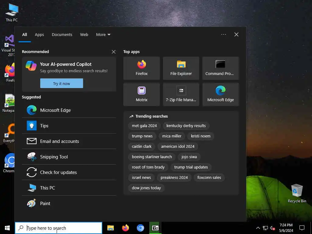Open the Tips app suggestion
Screen dimensions: 312x234
[x=69, y=126]
